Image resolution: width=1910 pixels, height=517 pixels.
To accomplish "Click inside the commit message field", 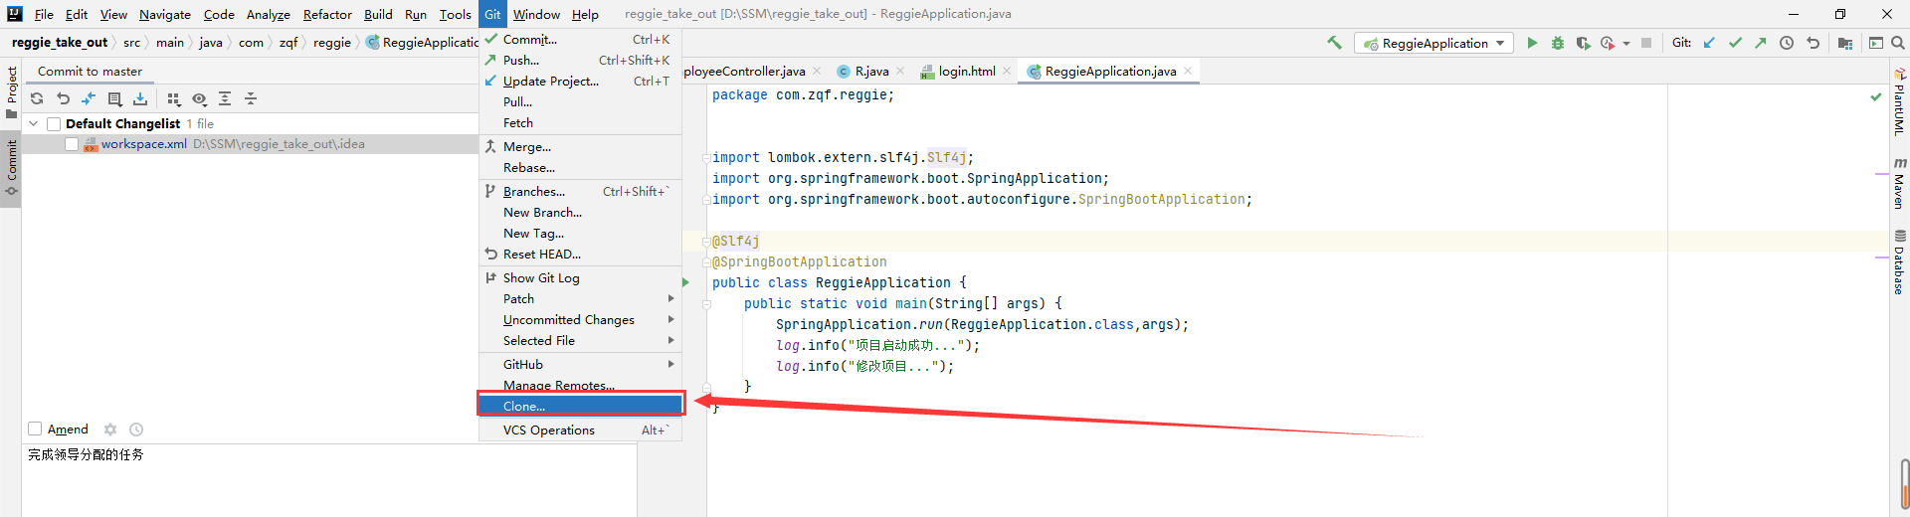I will [329, 480].
